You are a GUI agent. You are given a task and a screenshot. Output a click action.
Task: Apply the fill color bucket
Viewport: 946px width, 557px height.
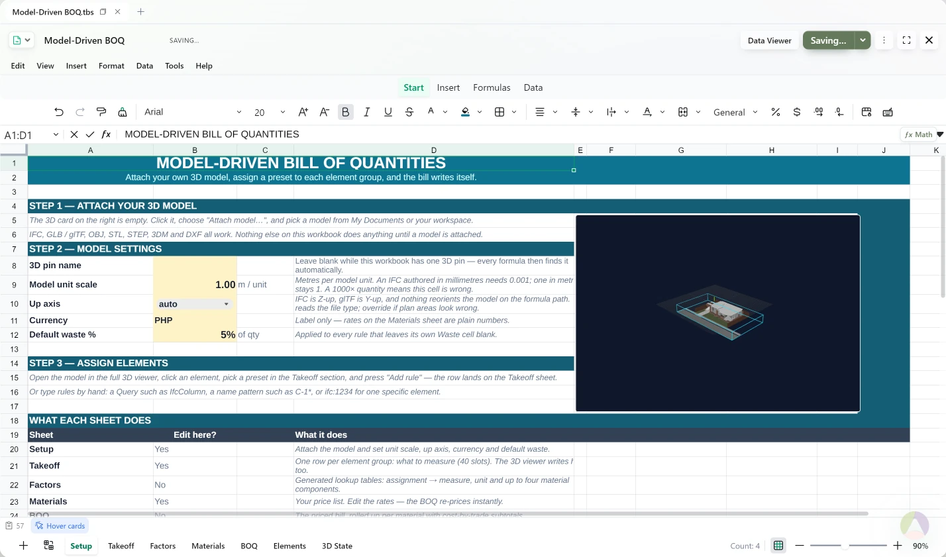pos(465,112)
